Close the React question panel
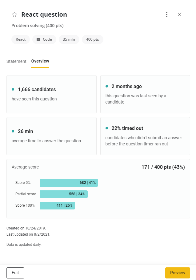The width and height of the screenshot is (196, 280). (x=180, y=14)
